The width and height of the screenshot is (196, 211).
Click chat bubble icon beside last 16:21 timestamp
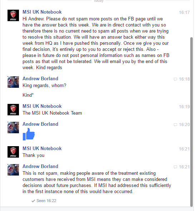pos(175,167)
